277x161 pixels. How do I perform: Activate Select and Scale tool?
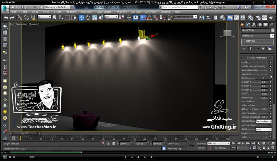95,18
